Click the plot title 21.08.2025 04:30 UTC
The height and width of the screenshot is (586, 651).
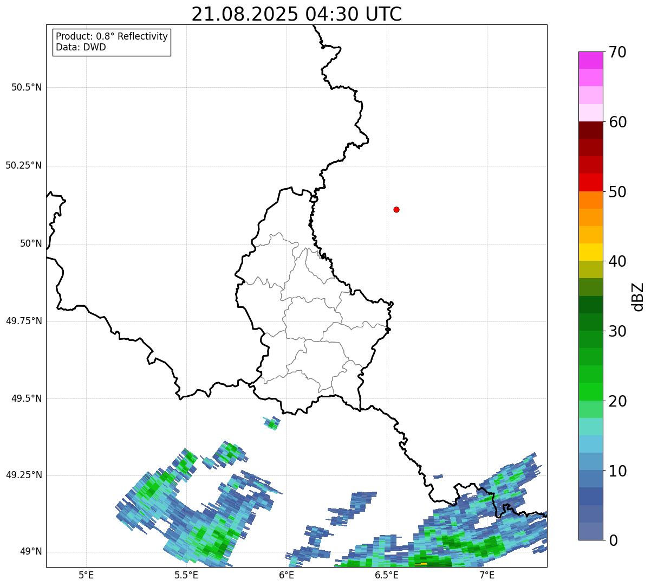(297, 14)
